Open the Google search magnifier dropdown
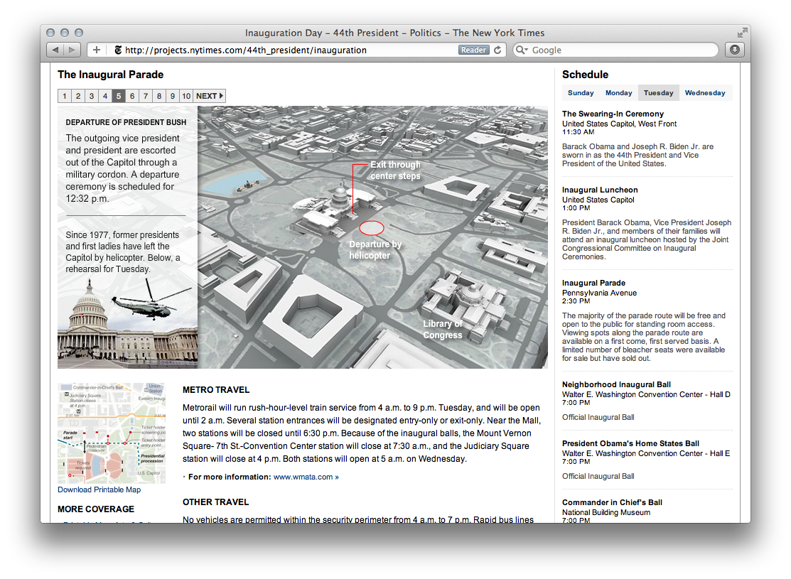The width and height of the screenshot is (791, 579). pyautogui.click(x=522, y=50)
